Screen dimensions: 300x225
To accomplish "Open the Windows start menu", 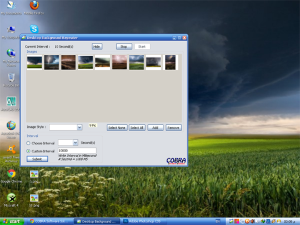I will click(x=12, y=221).
